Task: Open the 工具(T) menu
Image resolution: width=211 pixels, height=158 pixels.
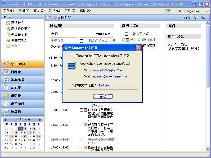Action: [70, 11]
